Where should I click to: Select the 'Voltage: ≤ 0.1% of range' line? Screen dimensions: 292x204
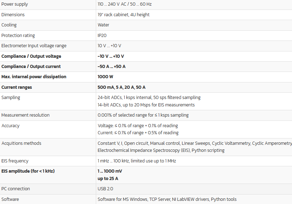138,125
